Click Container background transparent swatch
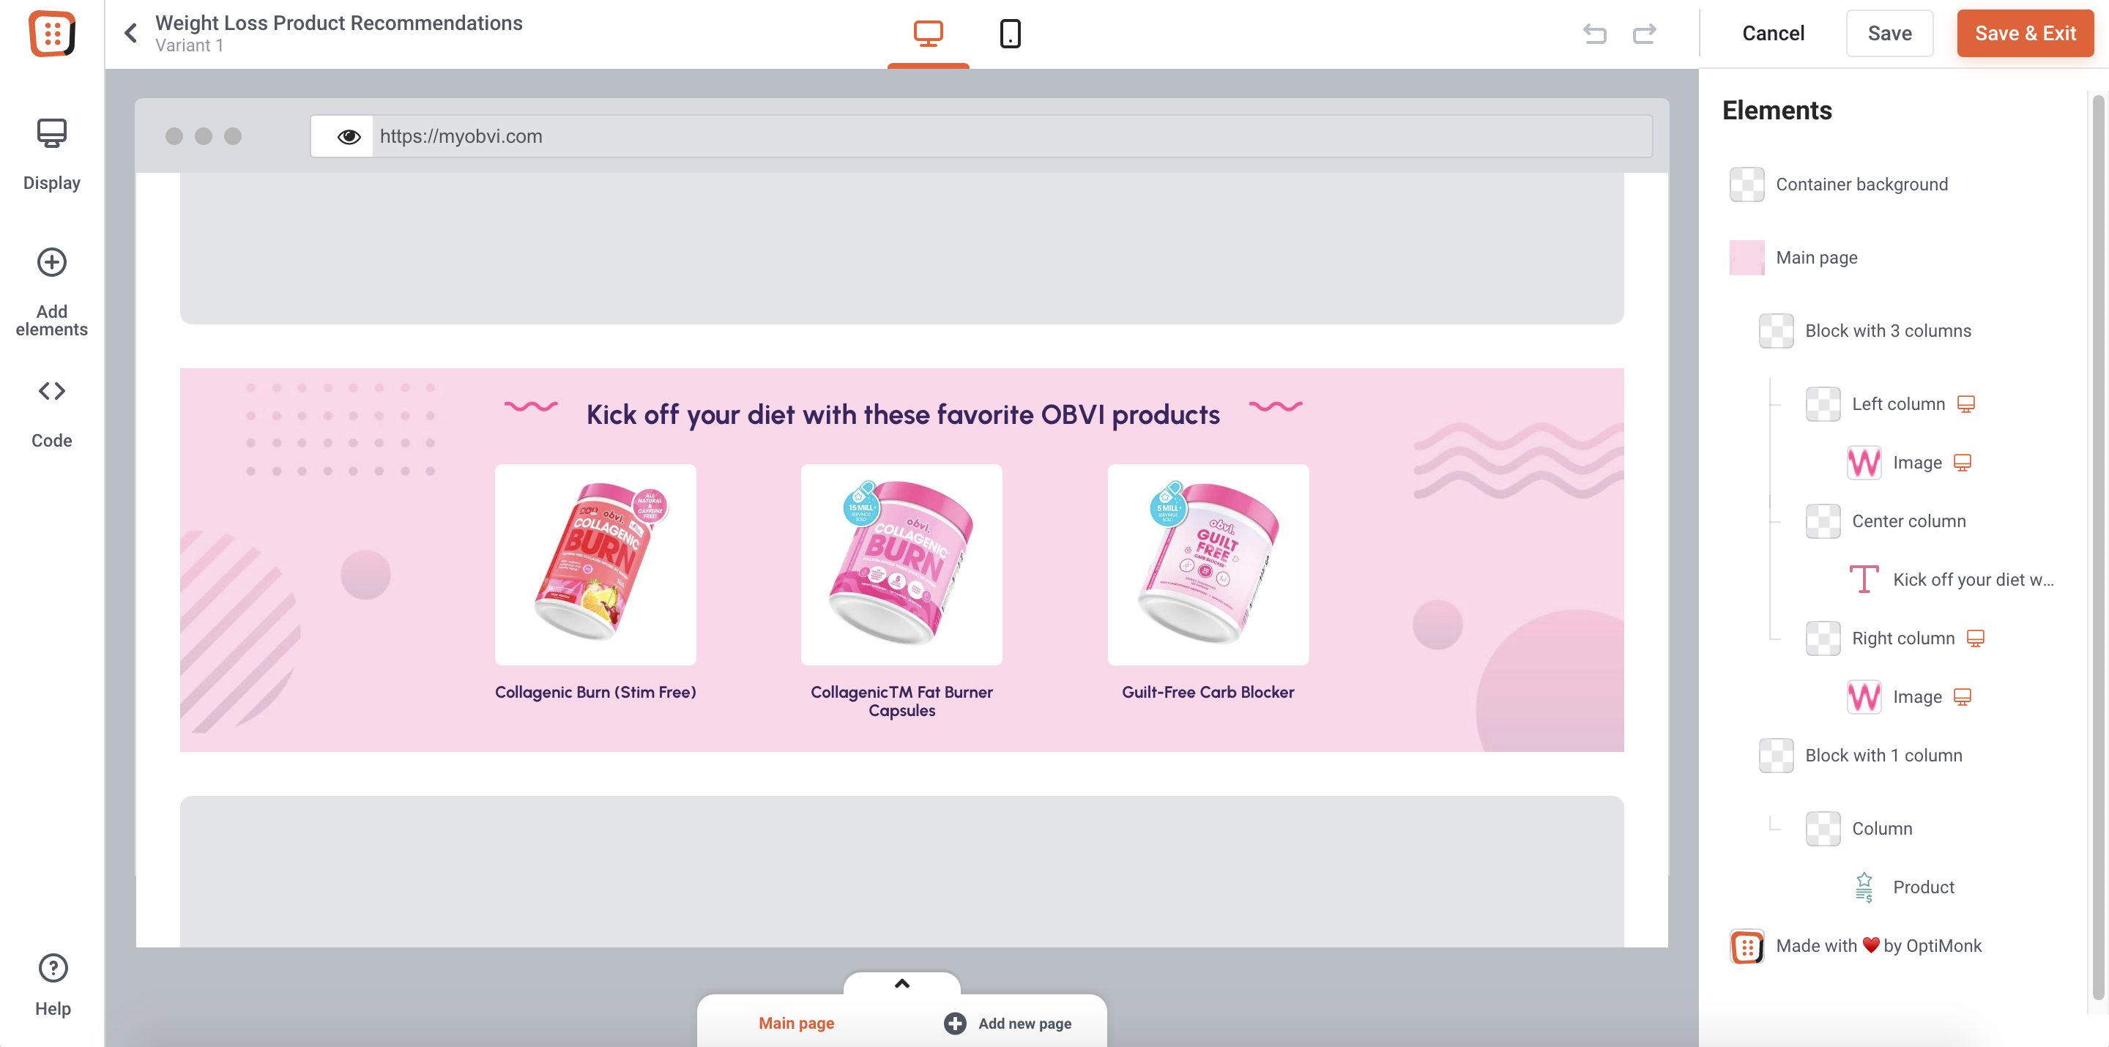The height and width of the screenshot is (1047, 2109). click(1747, 185)
